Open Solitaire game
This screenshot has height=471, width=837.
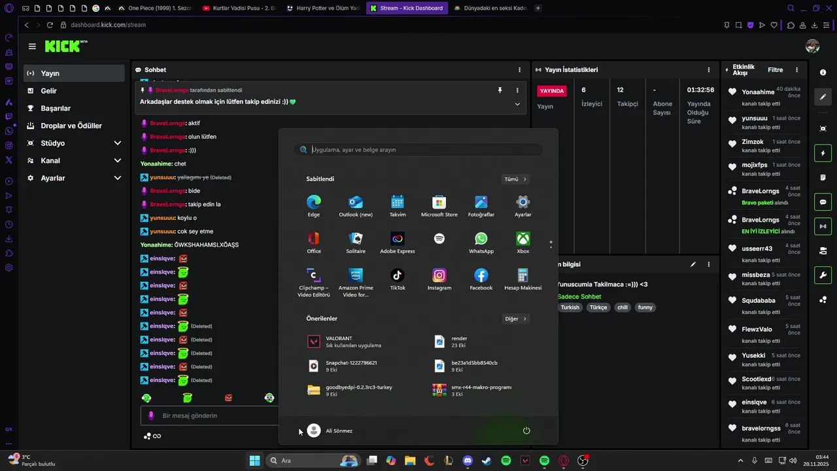click(356, 242)
